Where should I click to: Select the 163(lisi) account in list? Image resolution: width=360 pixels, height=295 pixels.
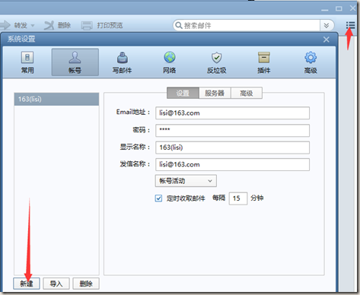pyautogui.click(x=56, y=99)
